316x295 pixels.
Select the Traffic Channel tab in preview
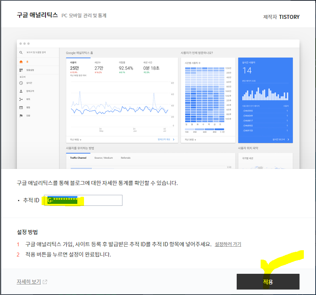click(78, 158)
